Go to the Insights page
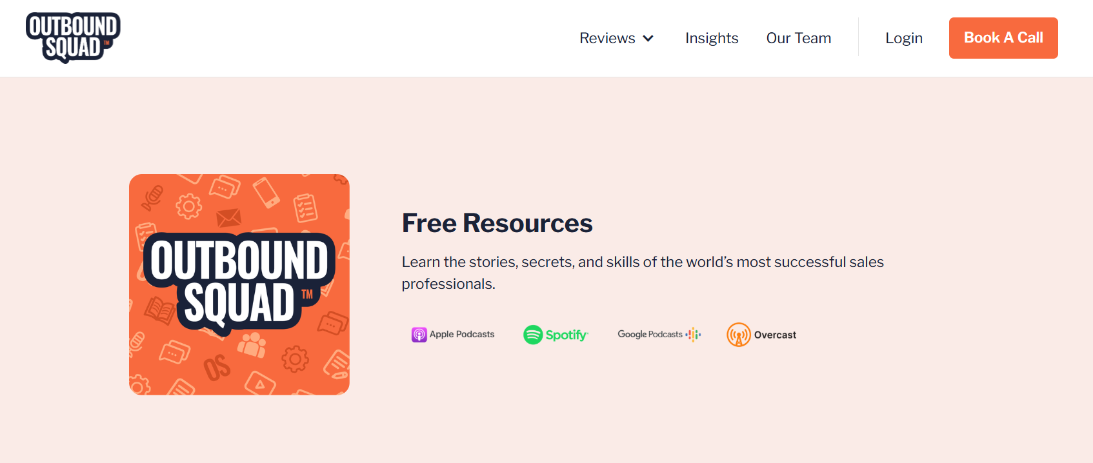Image resolution: width=1093 pixels, height=463 pixels. [x=712, y=38]
